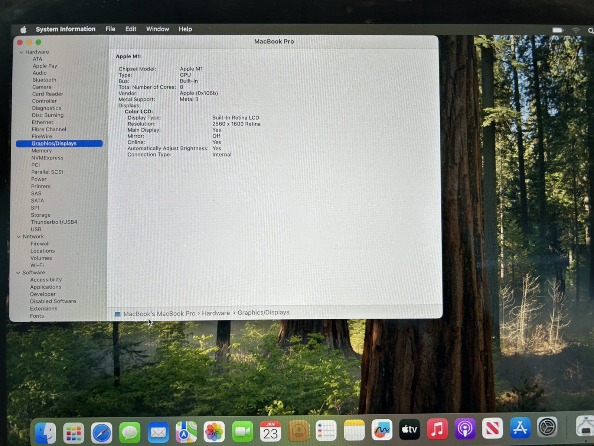Image resolution: width=594 pixels, height=446 pixels.
Task: Show Controller information in the sidebar
Action: click(44, 101)
